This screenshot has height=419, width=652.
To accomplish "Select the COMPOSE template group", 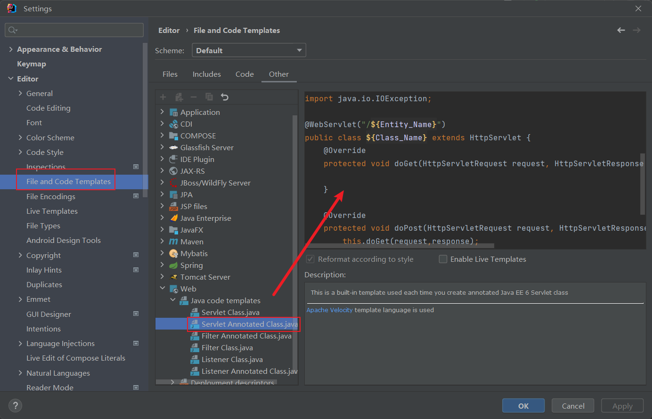I will pos(198,136).
